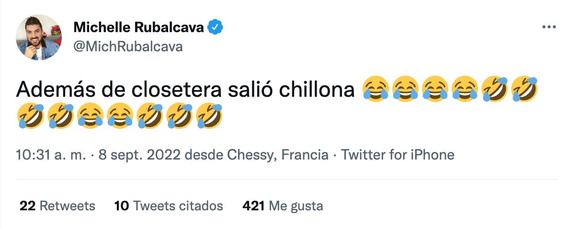Click the first tears-of-joy emoji on the second line

coord(91,115)
